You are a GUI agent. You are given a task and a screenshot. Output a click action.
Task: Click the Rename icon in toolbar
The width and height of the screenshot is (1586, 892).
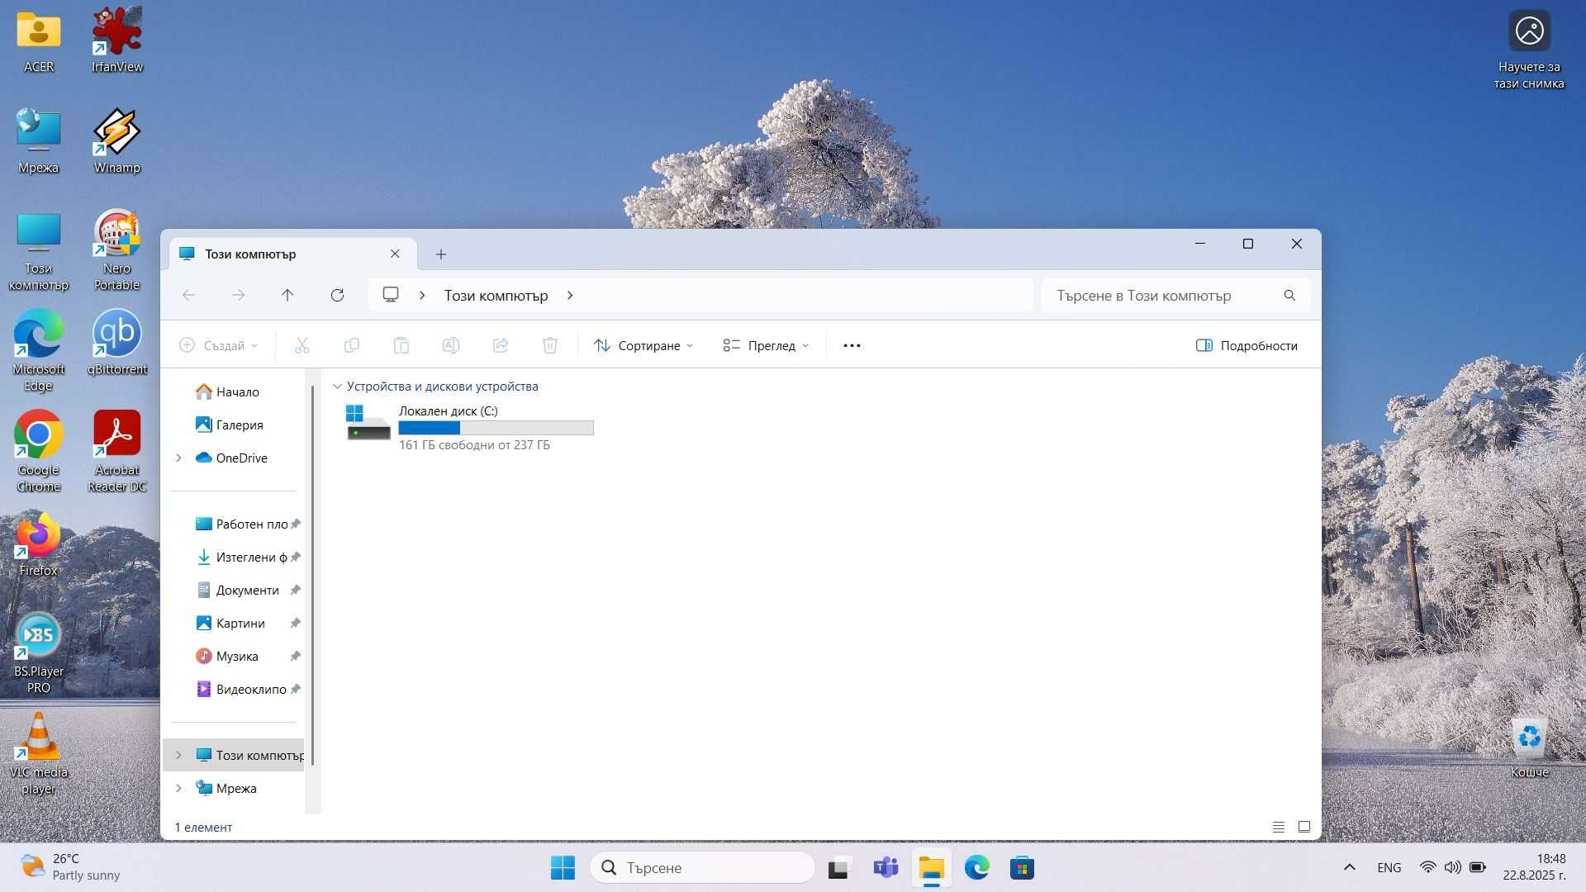[450, 345]
